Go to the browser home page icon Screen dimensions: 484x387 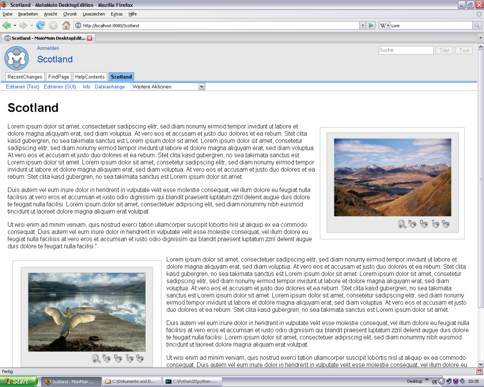(x=66, y=26)
